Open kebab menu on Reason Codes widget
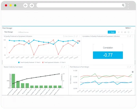Viewport: 137px width, 109px height. (67, 67)
